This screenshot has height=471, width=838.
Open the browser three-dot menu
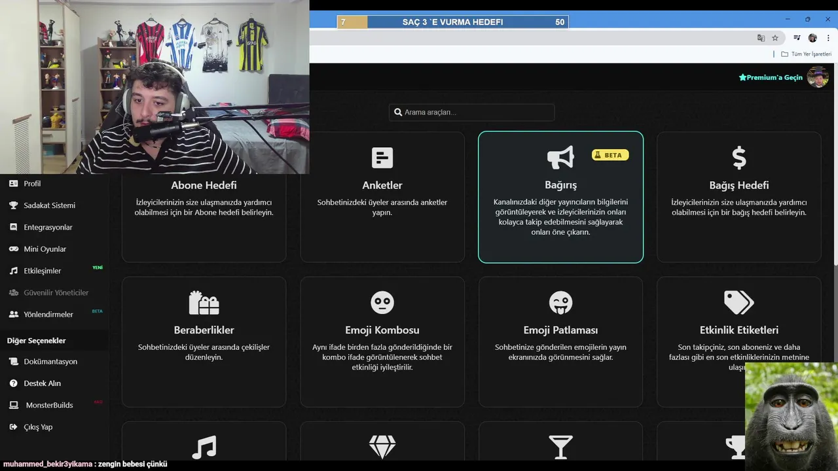tap(828, 38)
